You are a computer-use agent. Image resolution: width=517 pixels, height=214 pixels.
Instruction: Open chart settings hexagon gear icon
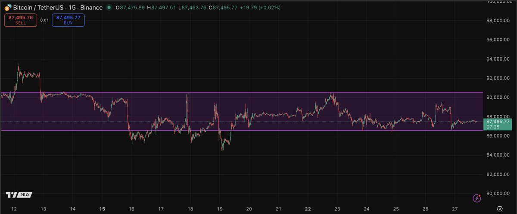point(499,208)
